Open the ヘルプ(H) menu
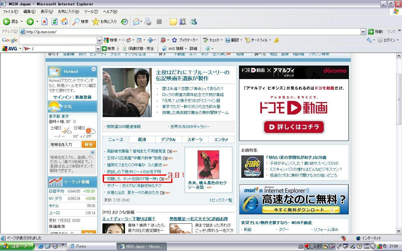Image resolution: width=402 pixels, height=251 pixels. point(110,12)
